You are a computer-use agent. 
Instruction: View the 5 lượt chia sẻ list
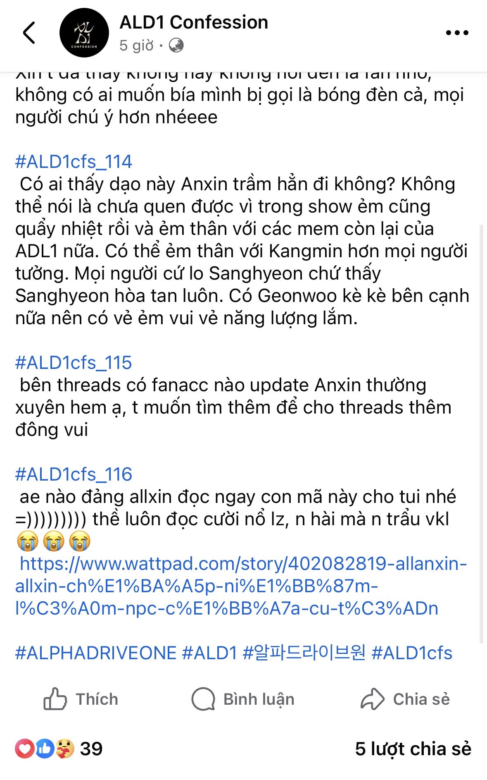(x=413, y=749)
